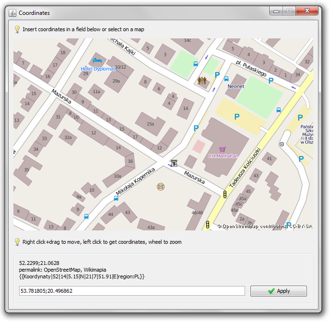
Task: Click the C.H. Manhattan shopping cart icon
Action: tap(222, 149)
